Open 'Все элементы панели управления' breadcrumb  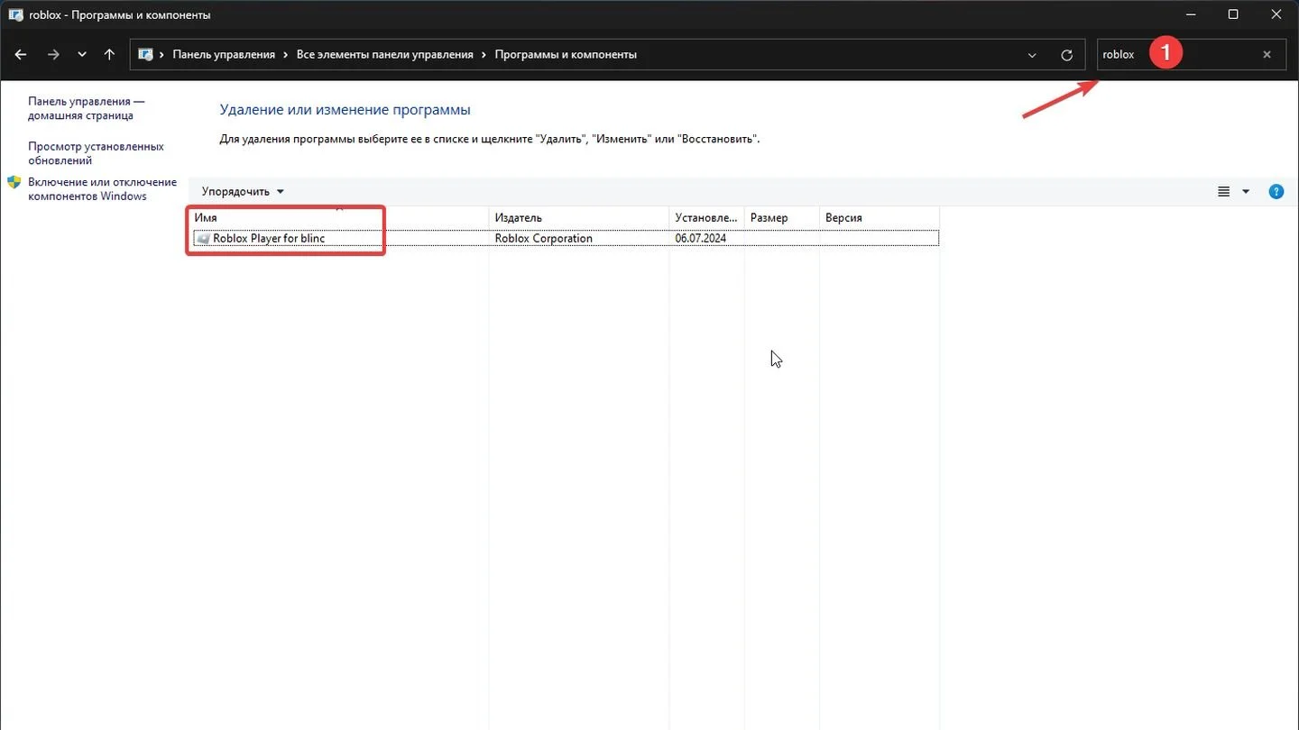point(385,54)
